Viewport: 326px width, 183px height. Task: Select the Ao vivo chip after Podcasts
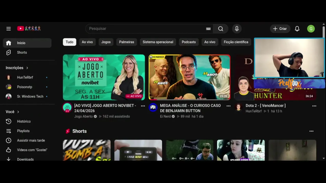(210, 42)
